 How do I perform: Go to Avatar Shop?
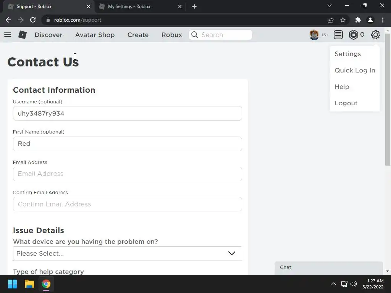(x=95, y=35)
